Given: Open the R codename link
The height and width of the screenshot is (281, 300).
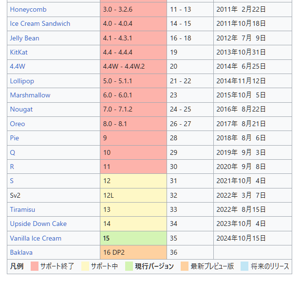Looking at the screenshot, I should (x=12, y=167).
